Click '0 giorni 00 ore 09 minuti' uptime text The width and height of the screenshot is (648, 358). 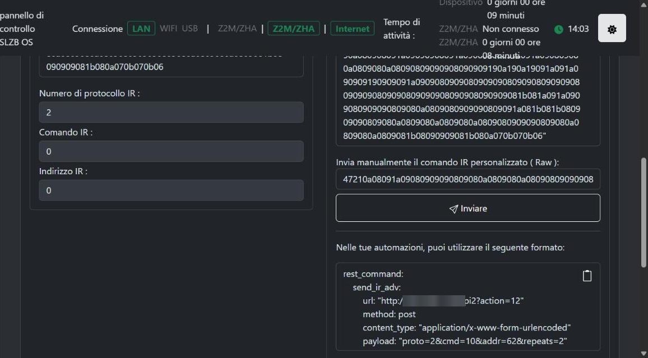tap(516, 8)
